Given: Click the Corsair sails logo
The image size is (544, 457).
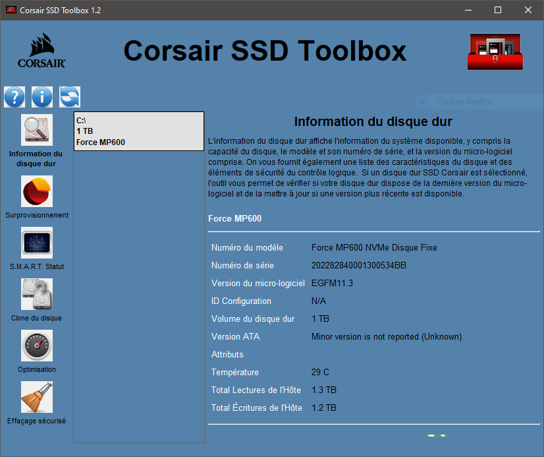Looking at the screenshot, I should tap(41, 51).
